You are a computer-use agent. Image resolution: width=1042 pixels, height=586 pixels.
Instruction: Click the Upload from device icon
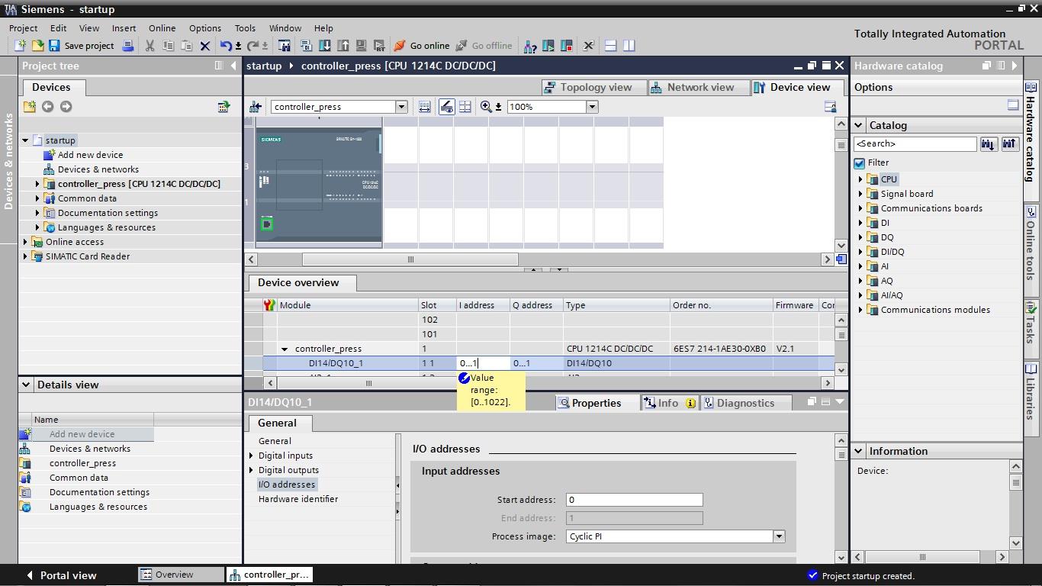(343, 46)
